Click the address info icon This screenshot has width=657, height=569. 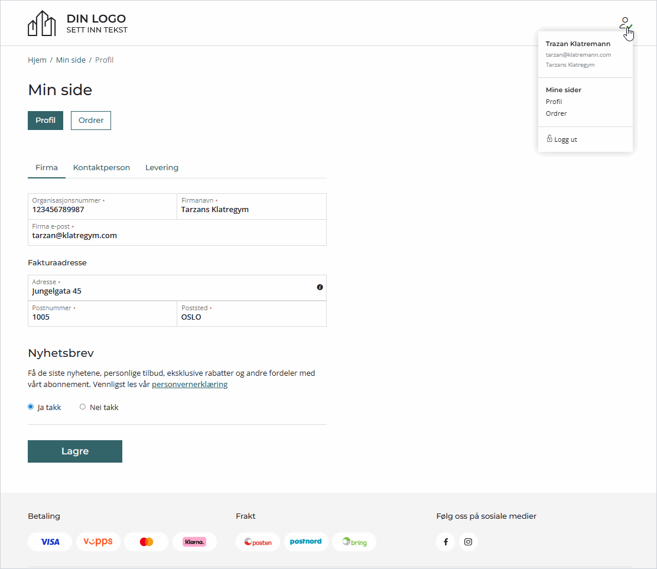point(320,287)
